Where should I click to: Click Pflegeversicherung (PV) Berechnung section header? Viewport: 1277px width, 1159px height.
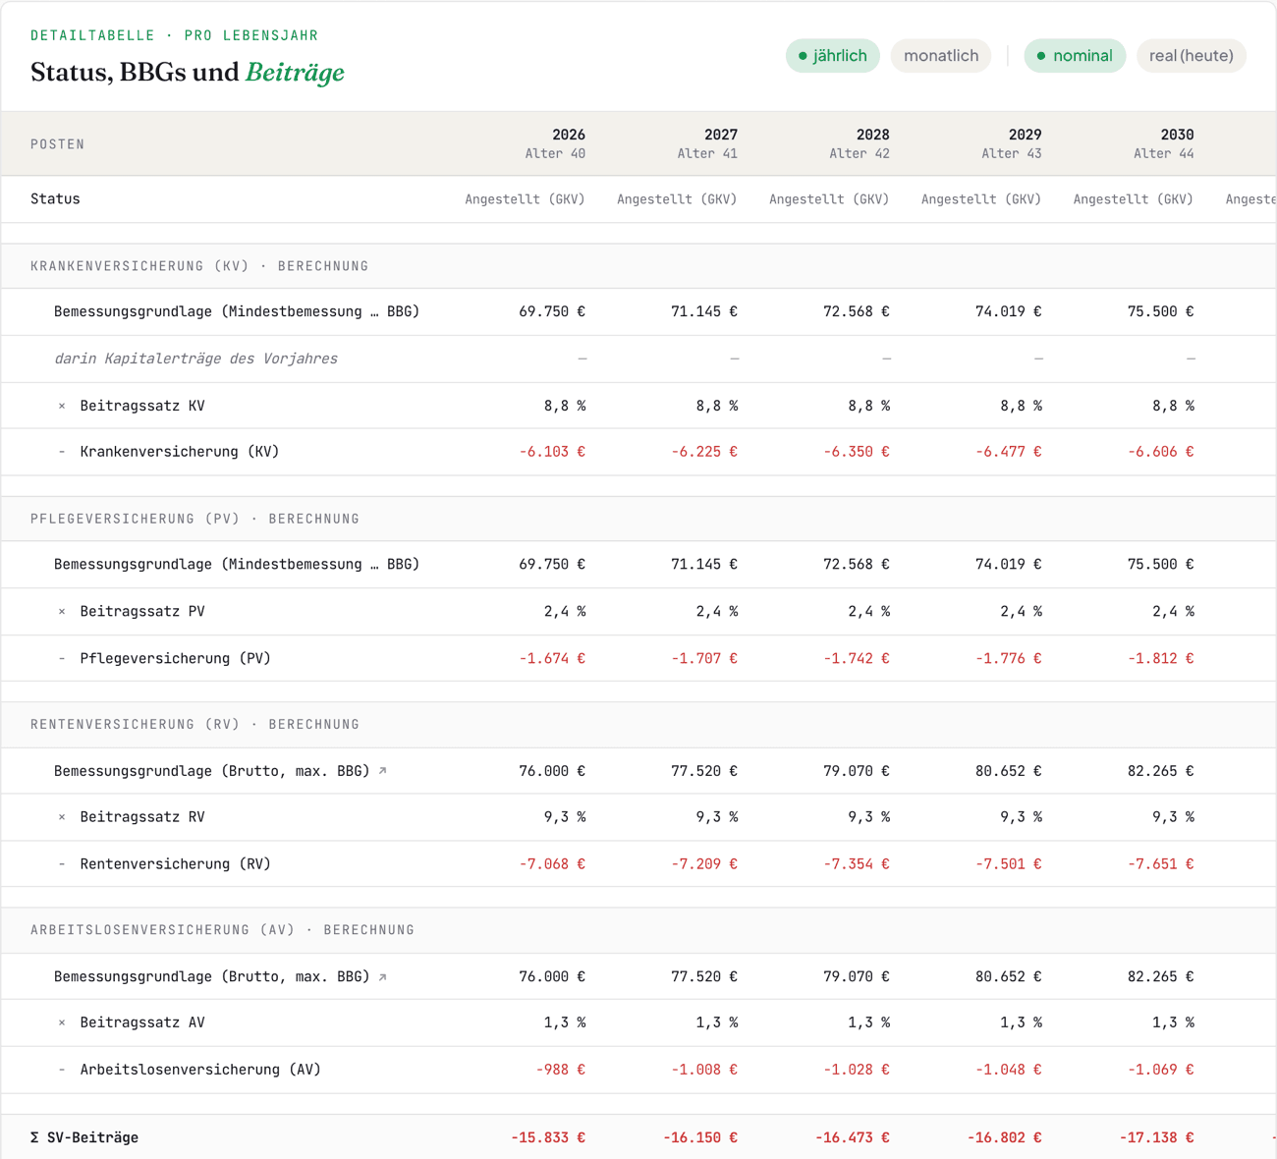(x=194, y=519)
